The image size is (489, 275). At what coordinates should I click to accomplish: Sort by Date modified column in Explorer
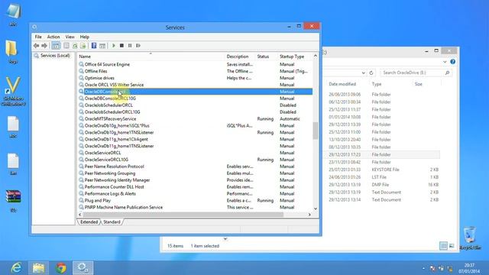[x=342, y=84]
